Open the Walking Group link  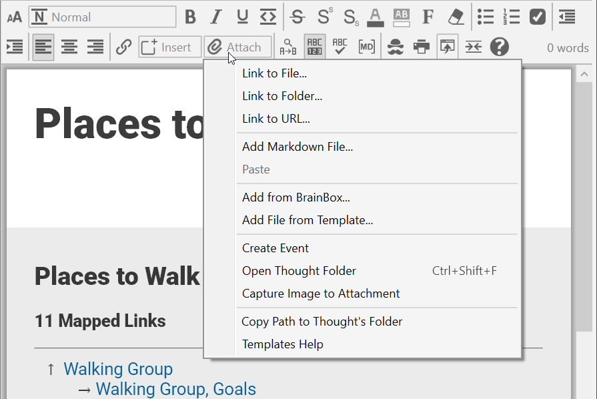pos(118,369)
